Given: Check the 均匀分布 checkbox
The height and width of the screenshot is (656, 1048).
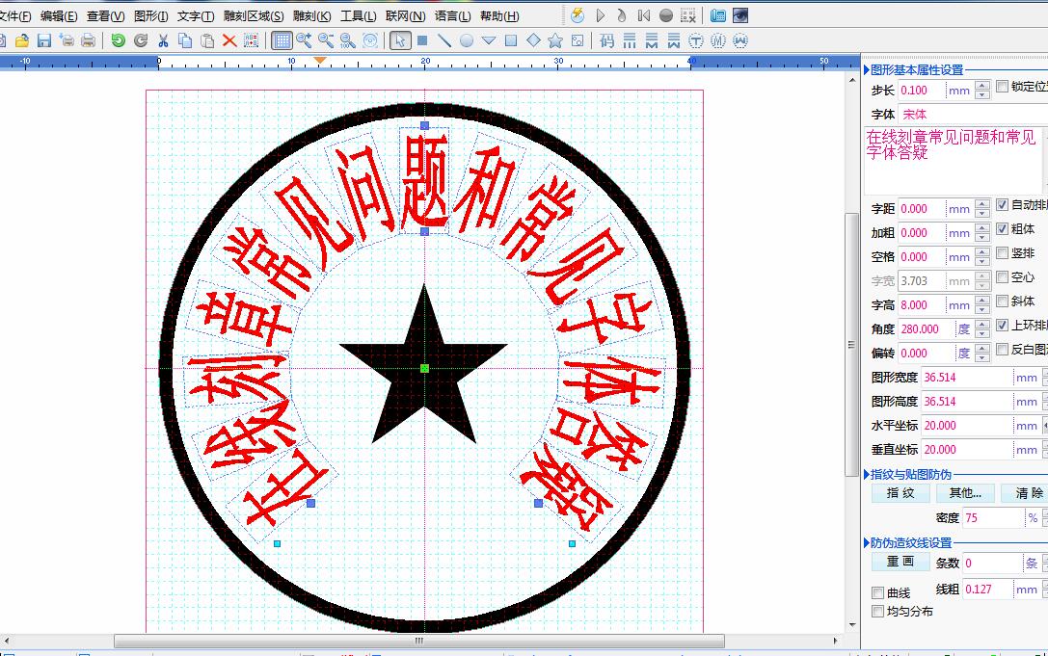Looking at the screenshot, I should pos(877,612).
